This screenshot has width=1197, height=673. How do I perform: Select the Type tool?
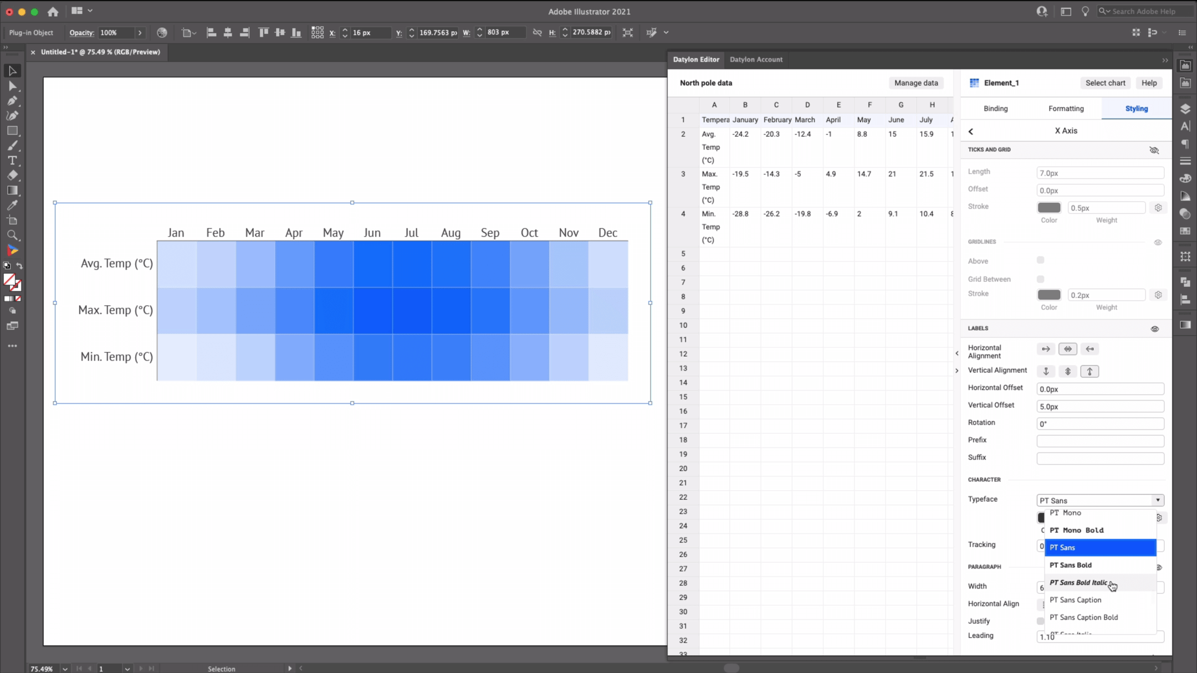12,160
